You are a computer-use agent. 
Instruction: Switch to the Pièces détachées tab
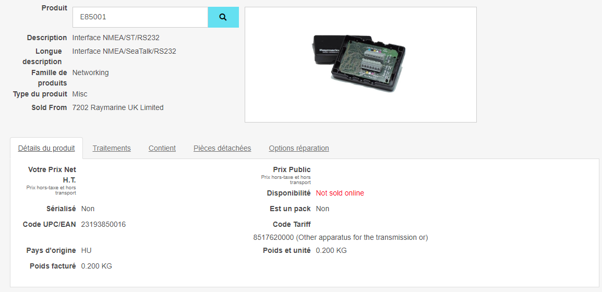point(222,148)
